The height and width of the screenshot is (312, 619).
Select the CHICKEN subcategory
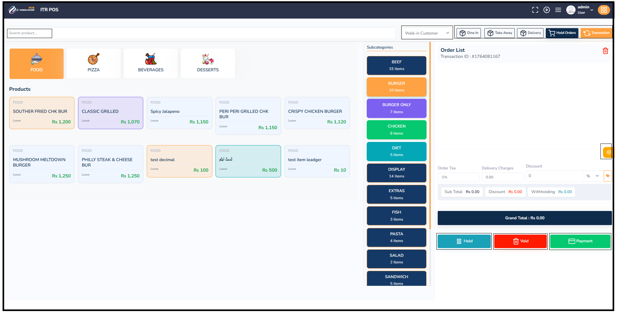pyautogui.click(x=396, y=129)
